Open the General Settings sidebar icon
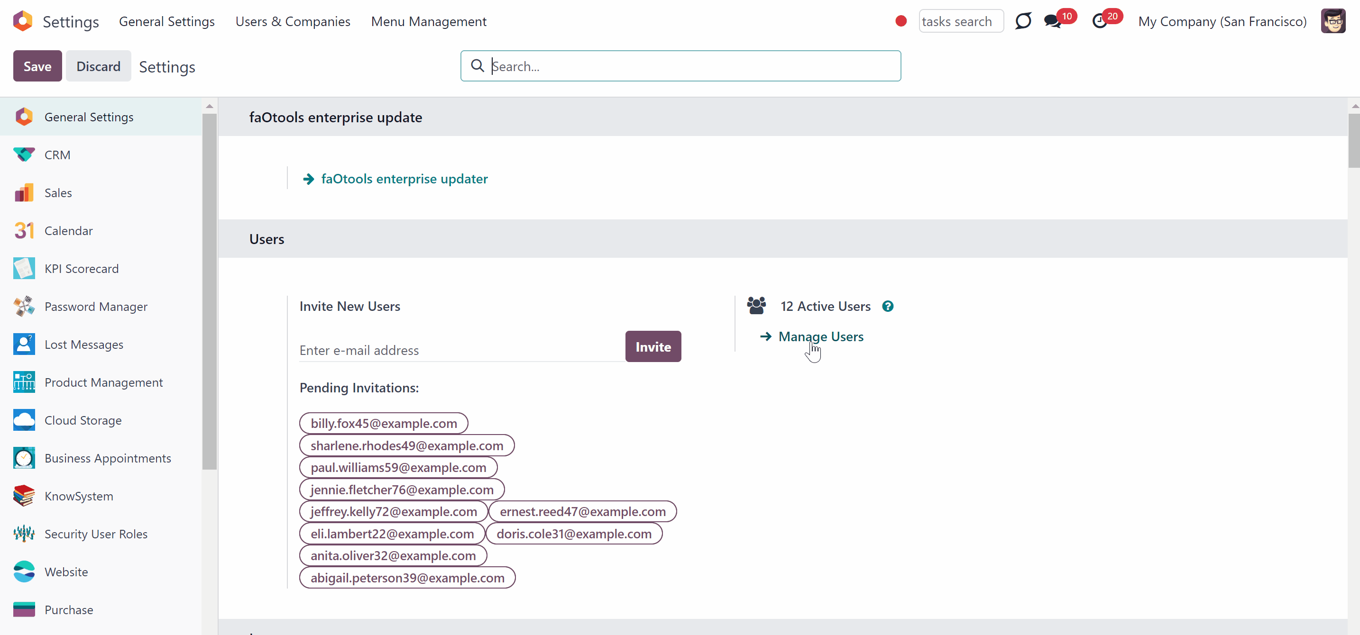This screenshot has height=635, width=1360. point(24,117)
